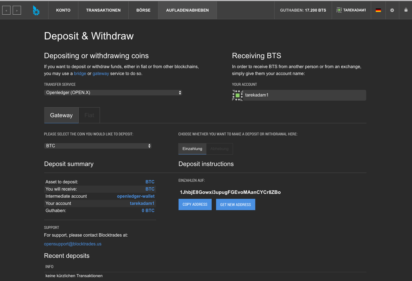
Task: Click the GET NEW ADDRESS button
Action: pos(236,205)
